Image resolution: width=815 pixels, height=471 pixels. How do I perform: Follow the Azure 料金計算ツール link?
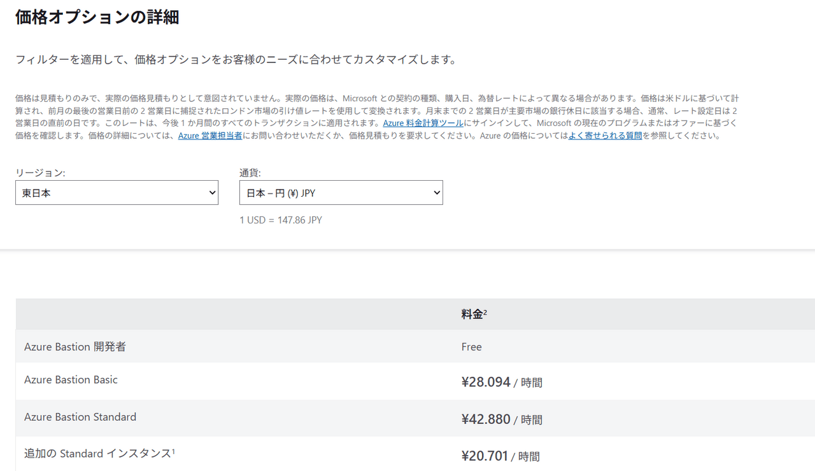(423, 123)
